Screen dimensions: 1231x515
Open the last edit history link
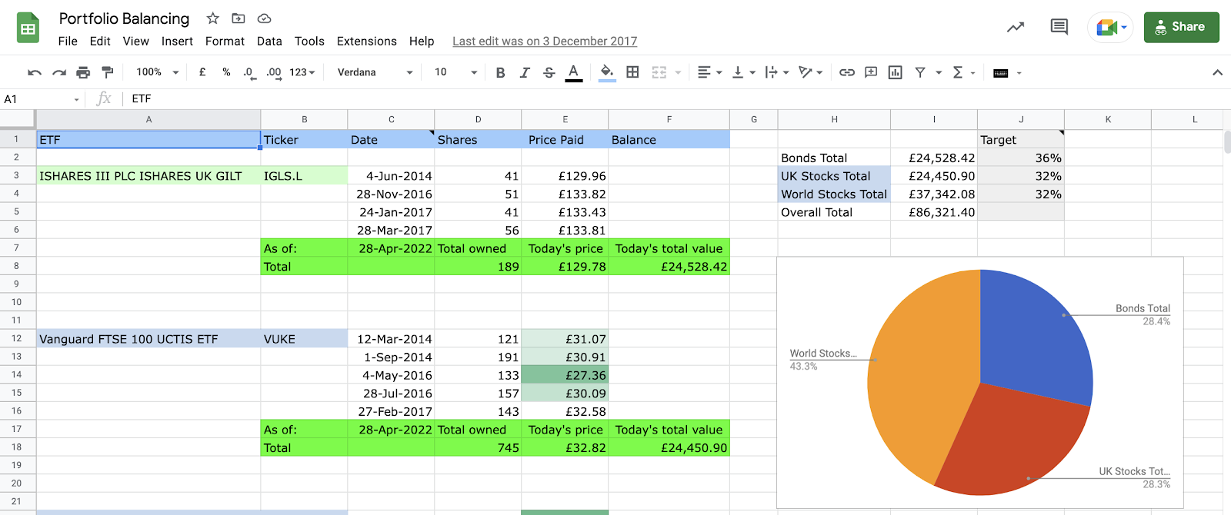coord(545,42)
